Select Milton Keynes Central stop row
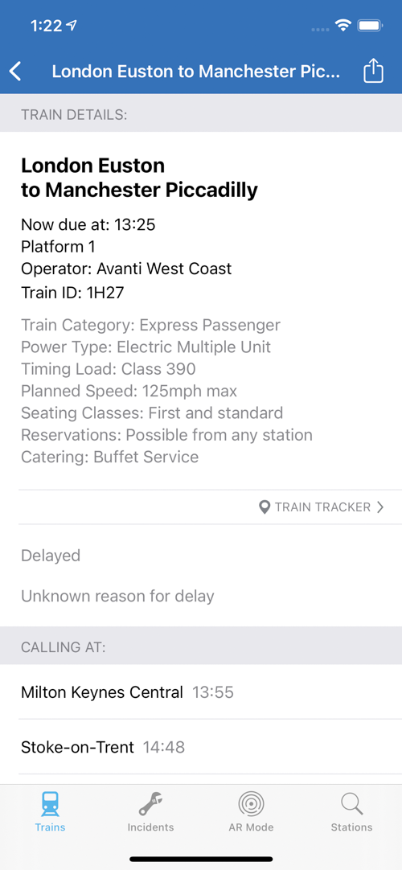This screenshot has width=402, height=870. pyautogui.click(x=201, y=691)
